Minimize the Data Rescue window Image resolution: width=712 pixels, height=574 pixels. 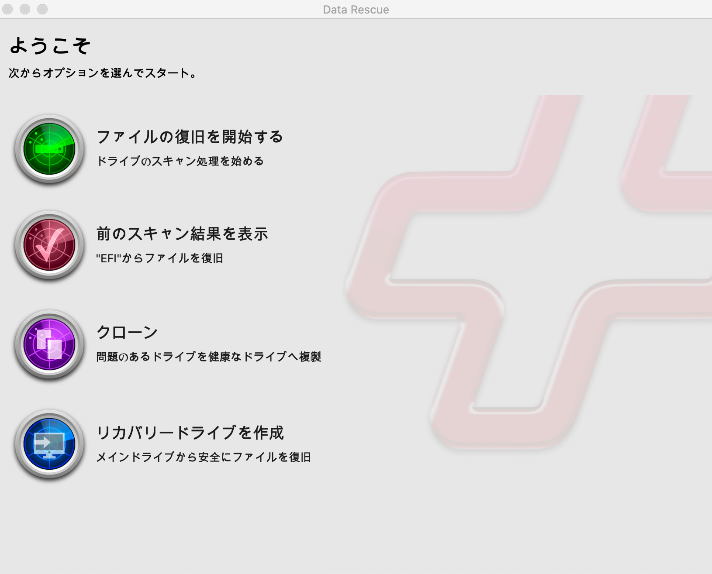point(25,9)
